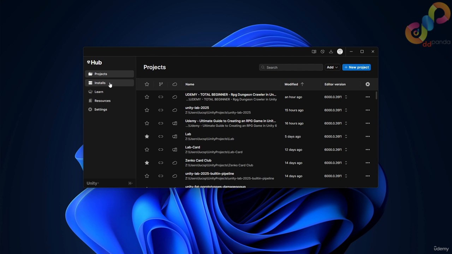Open more options for Udemy Ultimate Guide
The image size is (452, 254).
[x=368, y=123]
